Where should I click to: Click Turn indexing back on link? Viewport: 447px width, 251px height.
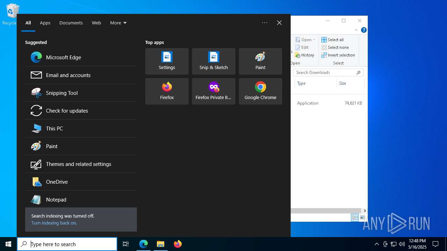54,223
